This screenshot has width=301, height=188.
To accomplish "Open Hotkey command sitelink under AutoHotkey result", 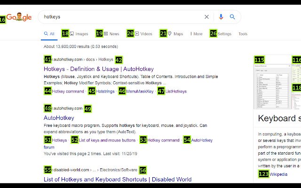I will click(163, 140).
